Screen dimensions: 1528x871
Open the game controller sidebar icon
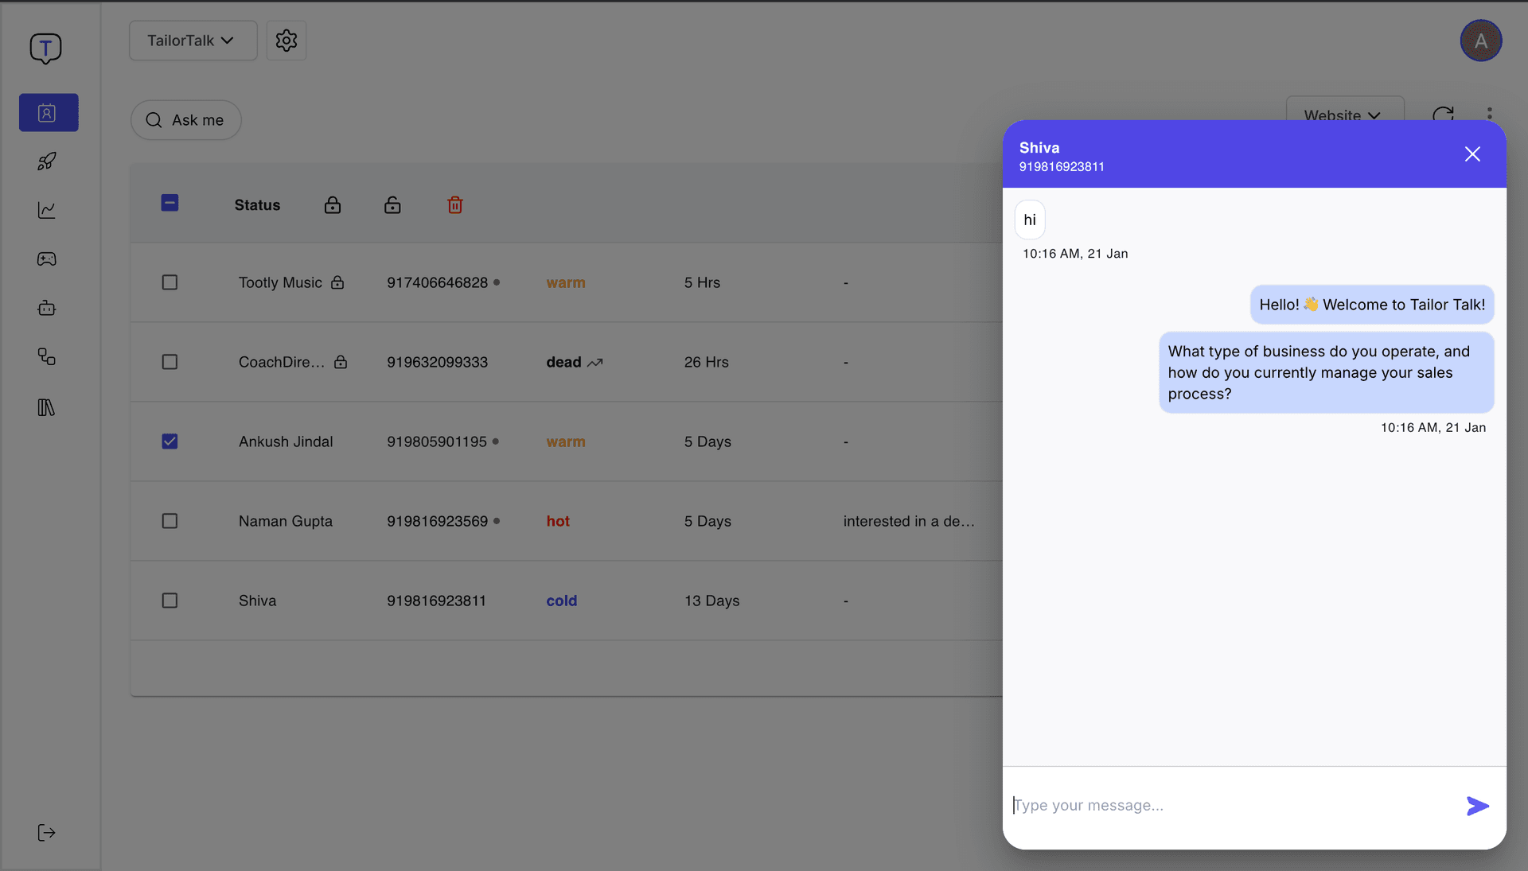pyautogui.click(x=47, y=259)
